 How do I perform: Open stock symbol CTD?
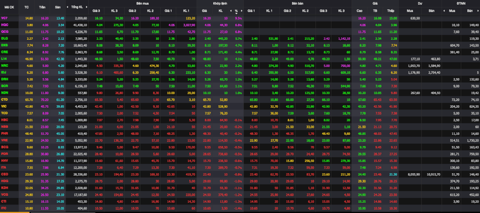(x=4, y=99)
